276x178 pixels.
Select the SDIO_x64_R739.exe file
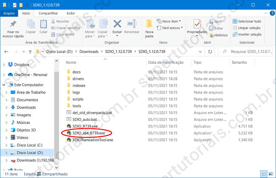point(88,133)
